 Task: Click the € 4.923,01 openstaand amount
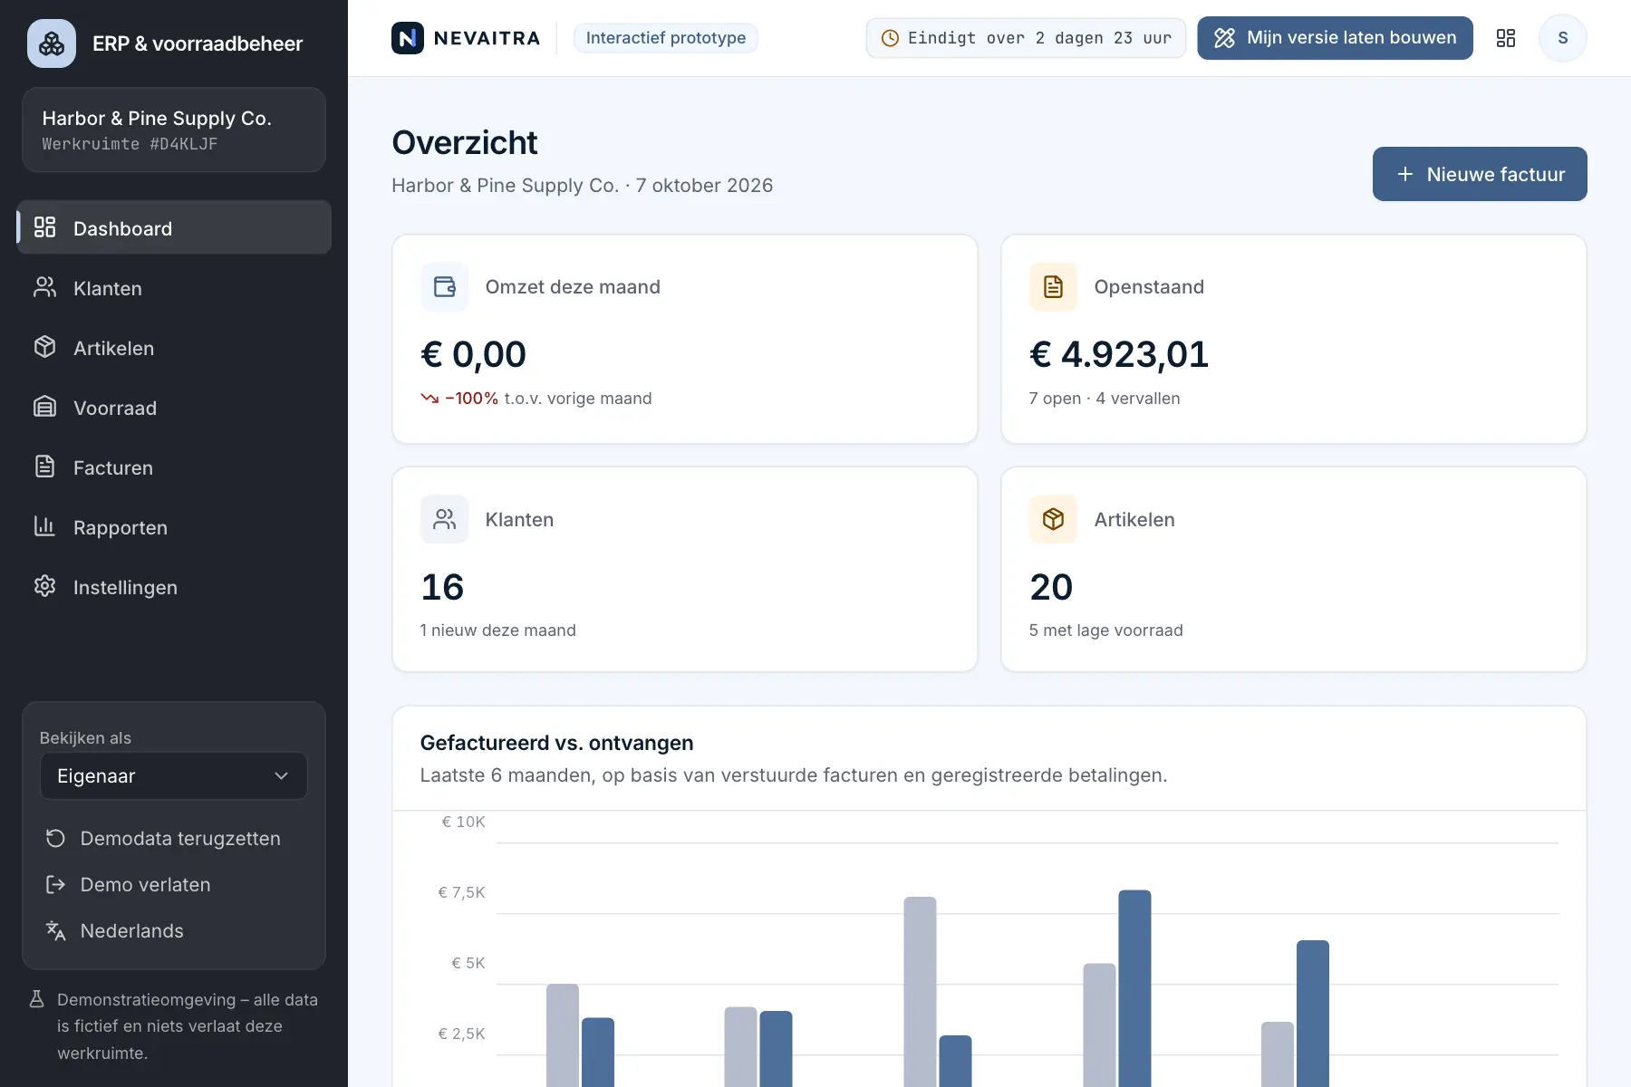pos(1119,354)
